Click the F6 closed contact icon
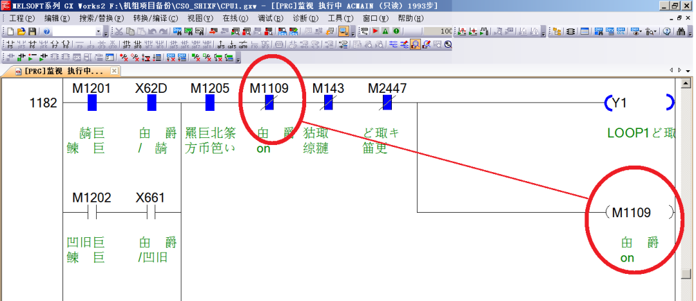The image size is (696, 301). [32, 44]
